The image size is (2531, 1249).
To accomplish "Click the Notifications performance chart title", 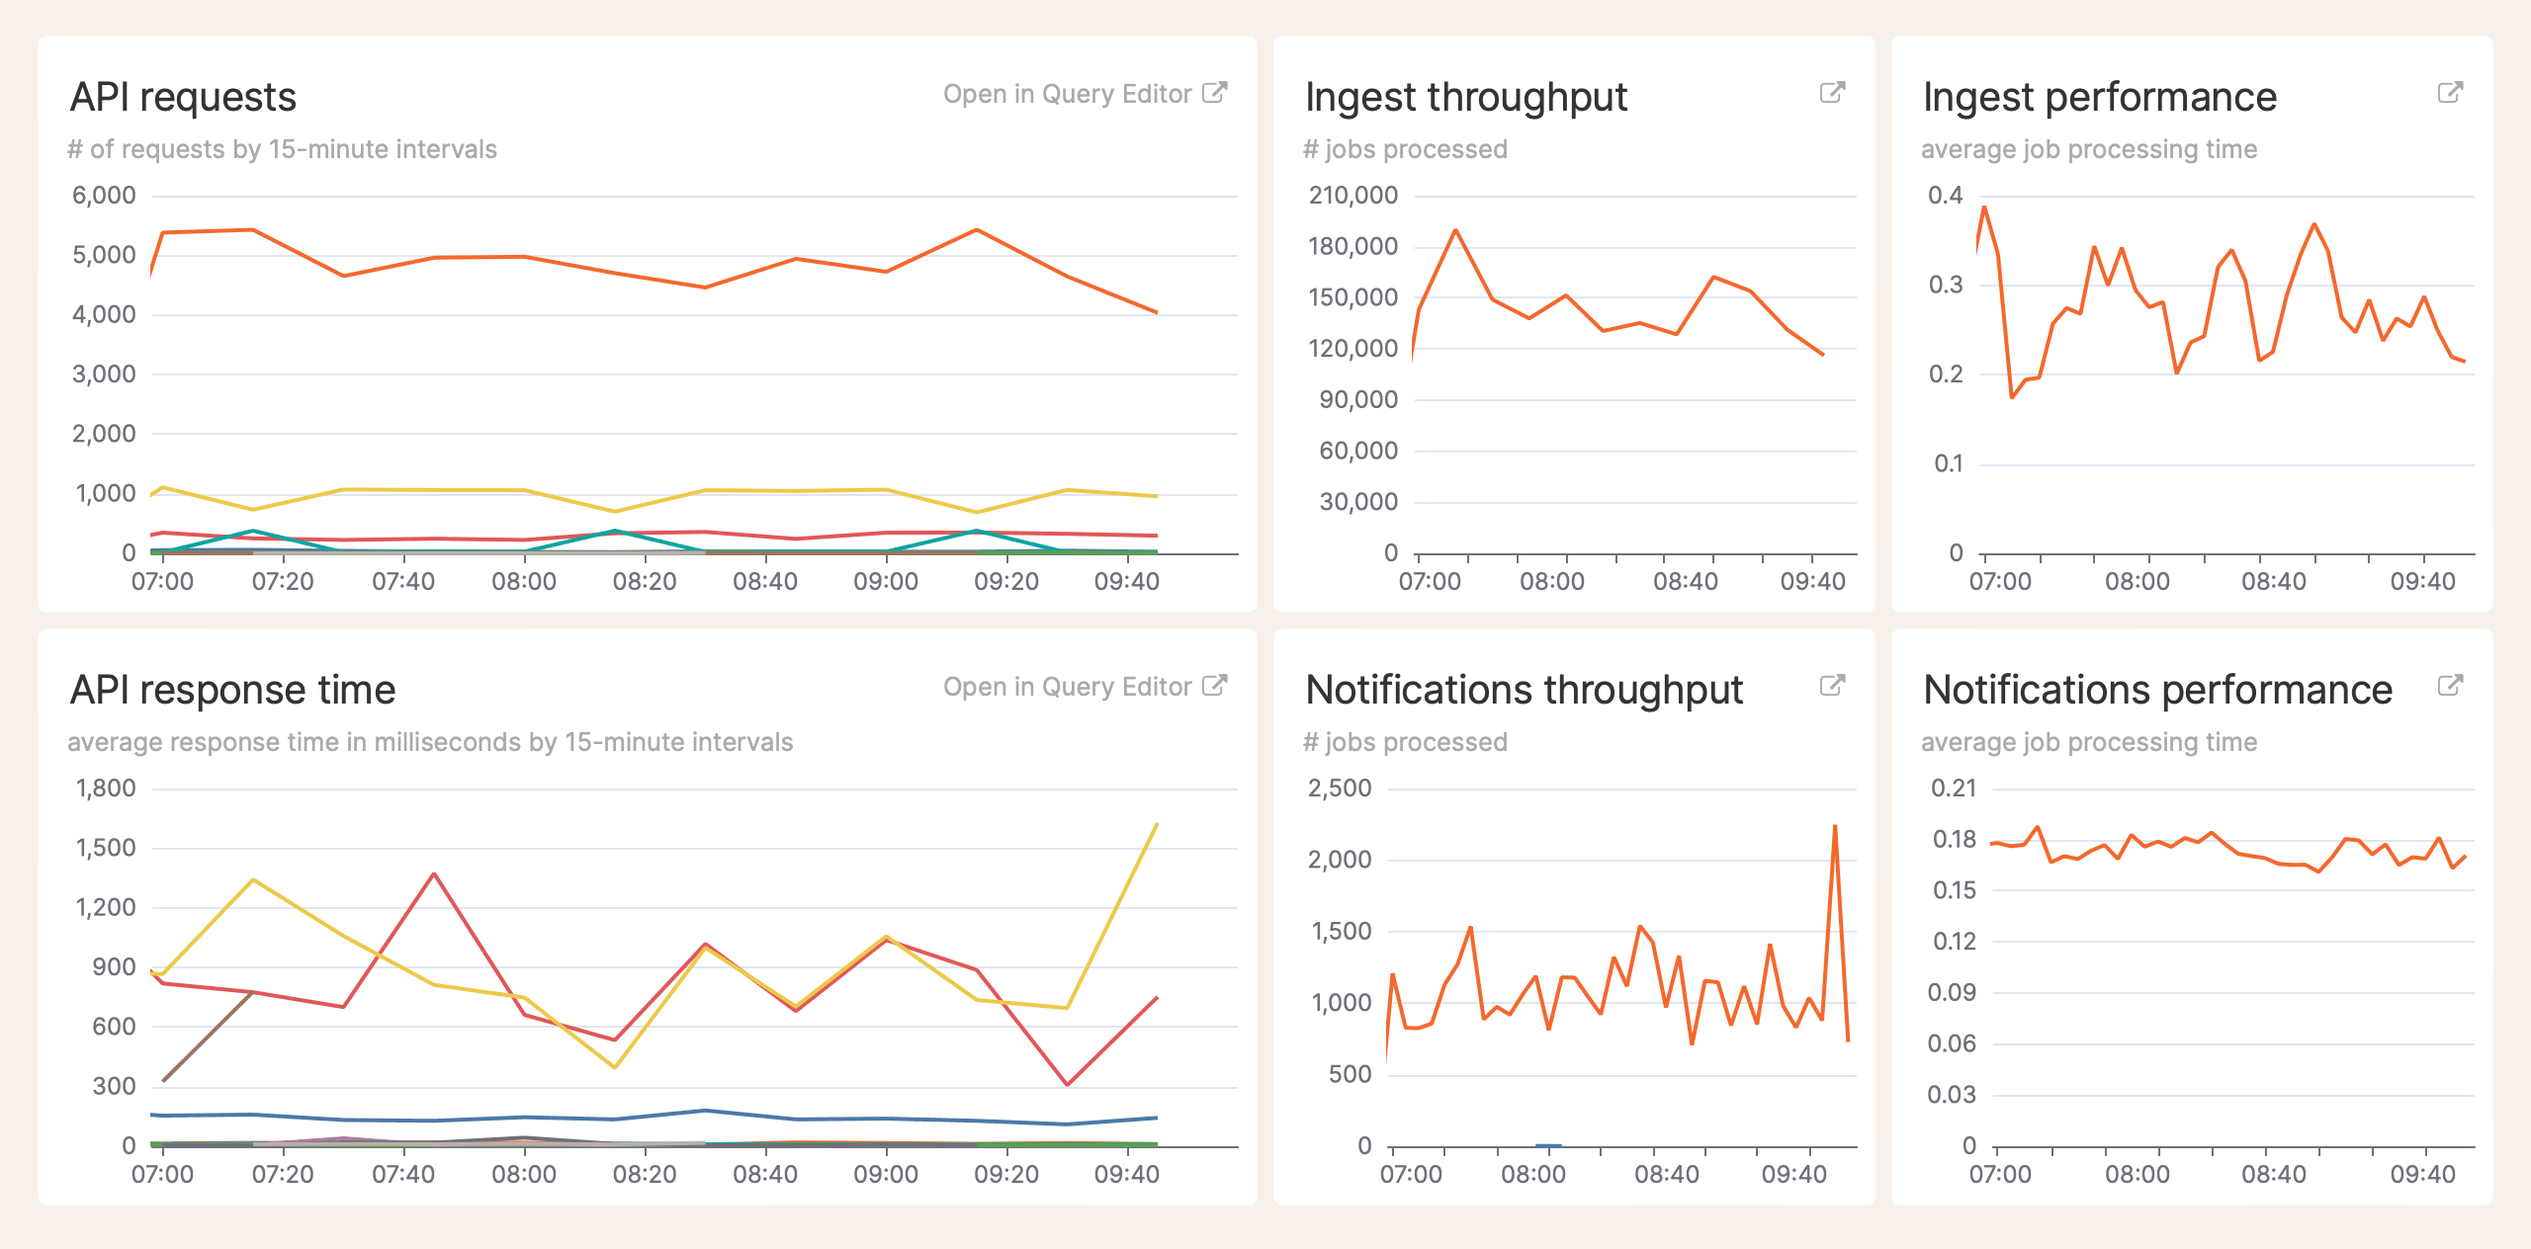I will [2153, 690].
